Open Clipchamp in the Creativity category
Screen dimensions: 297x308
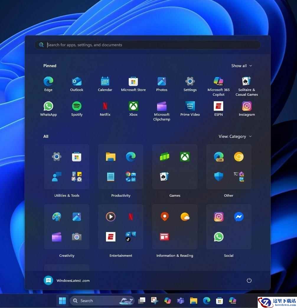coord(56,237)
